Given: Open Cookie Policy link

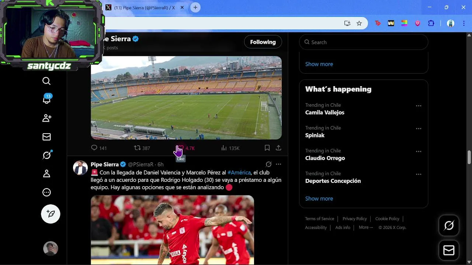Looking at the screenshot, I should tap(387, 219).
